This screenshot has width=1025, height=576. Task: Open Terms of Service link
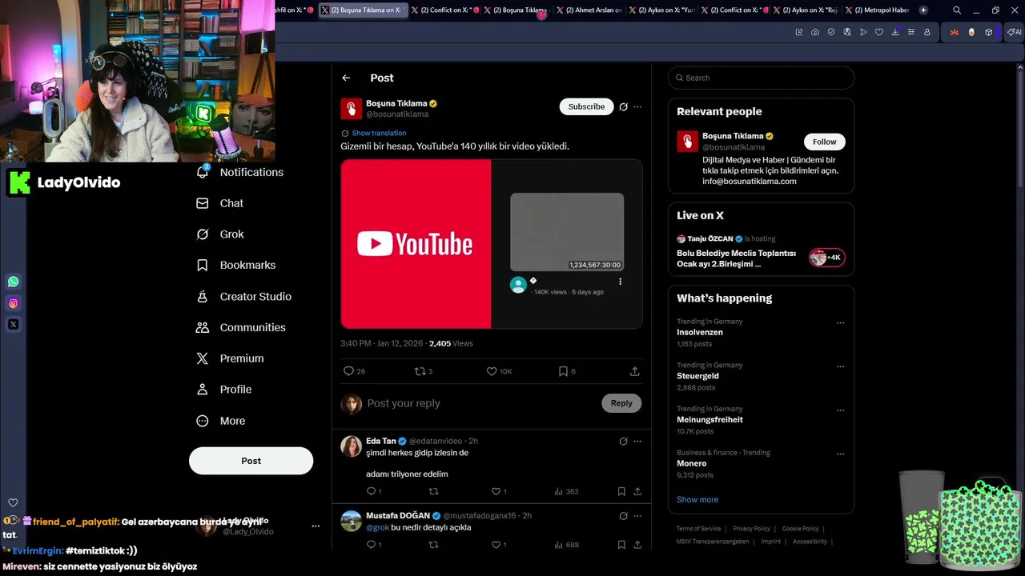[698, 529]
